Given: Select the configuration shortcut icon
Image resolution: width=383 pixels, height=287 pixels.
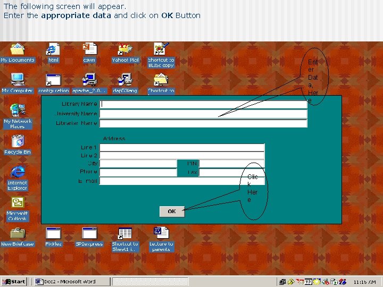Looking at the screenshot, I should pyautogui.click(x=54, y=83).
